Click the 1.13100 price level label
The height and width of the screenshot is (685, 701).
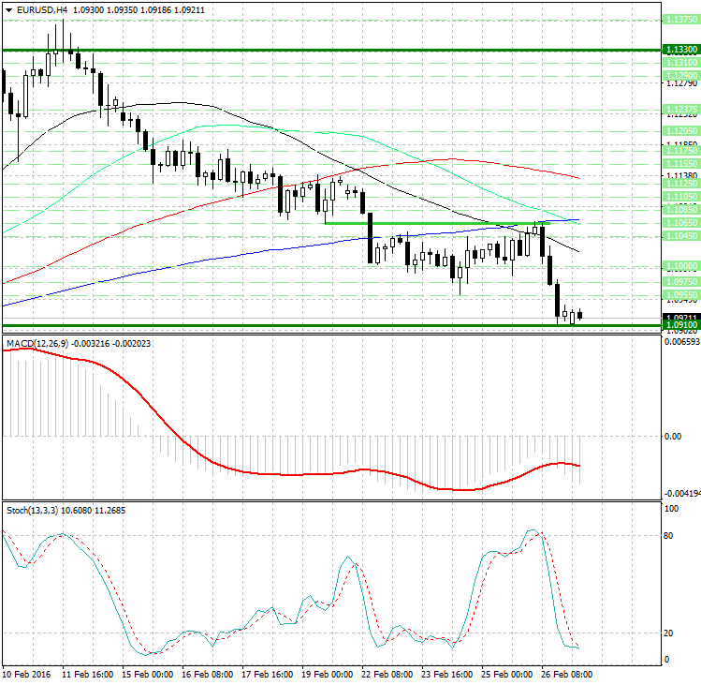coord(681,62)
